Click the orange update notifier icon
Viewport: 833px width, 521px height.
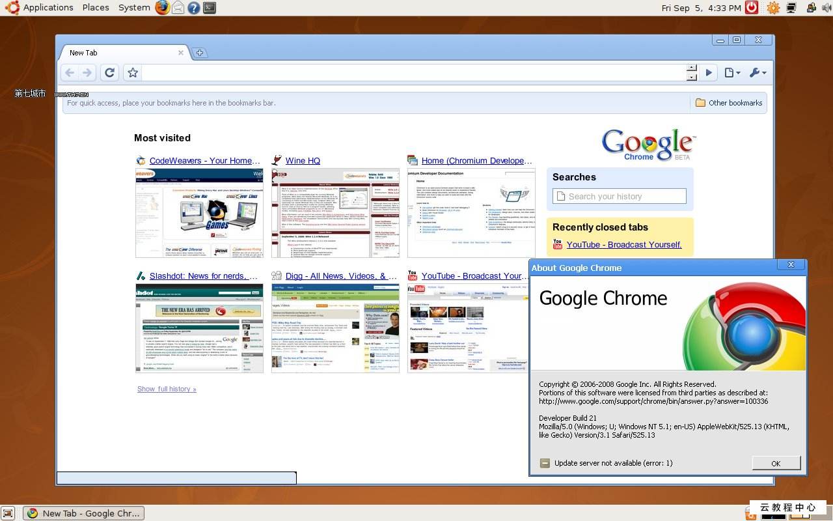coord(773,8)
